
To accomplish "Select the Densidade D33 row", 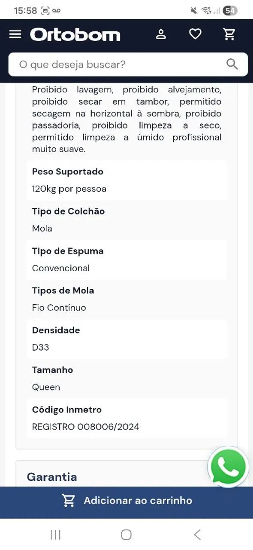I will tap(126, 339).
